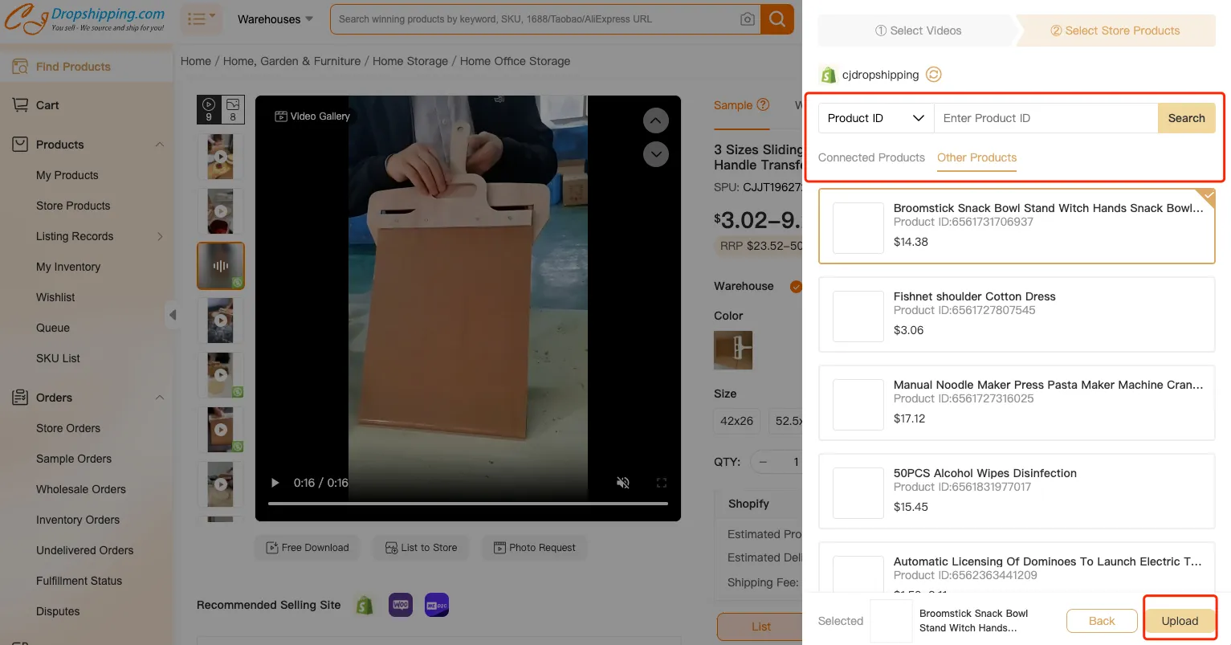Click the camera image search icon

click(x=747, y=19)
